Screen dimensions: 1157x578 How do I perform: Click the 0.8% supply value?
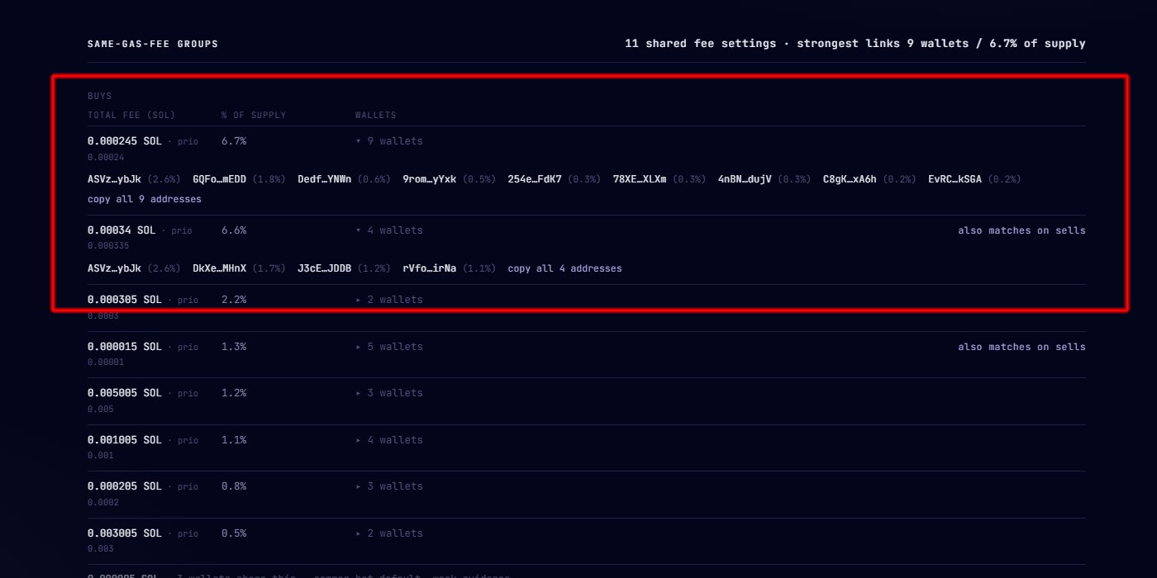click(x=234, y=486)
